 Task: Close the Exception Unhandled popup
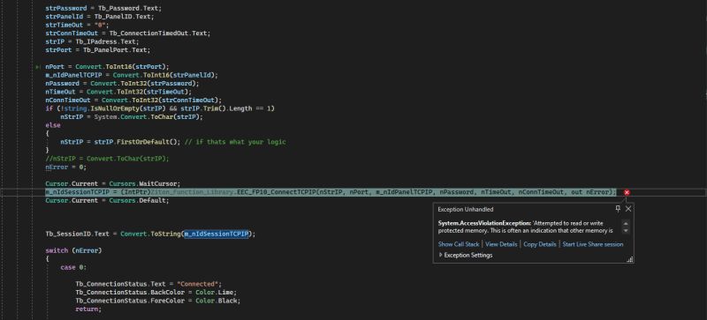pos(628,209)
